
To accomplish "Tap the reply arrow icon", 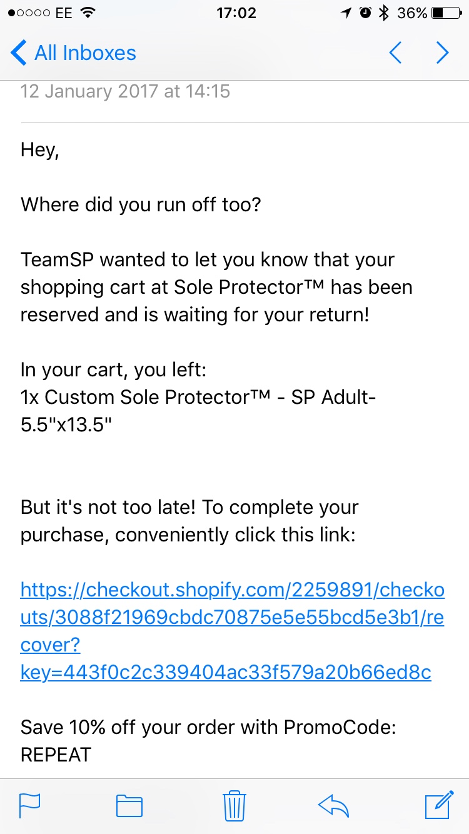I will pyautogui.click(x=333, y=805).
